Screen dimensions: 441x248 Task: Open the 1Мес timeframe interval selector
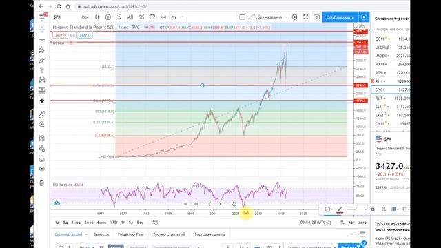coord(85,17)
